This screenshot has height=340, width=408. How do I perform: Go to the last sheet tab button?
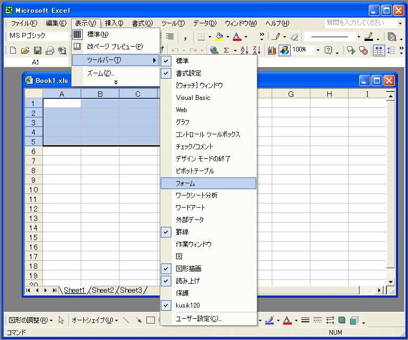(54, 290)
